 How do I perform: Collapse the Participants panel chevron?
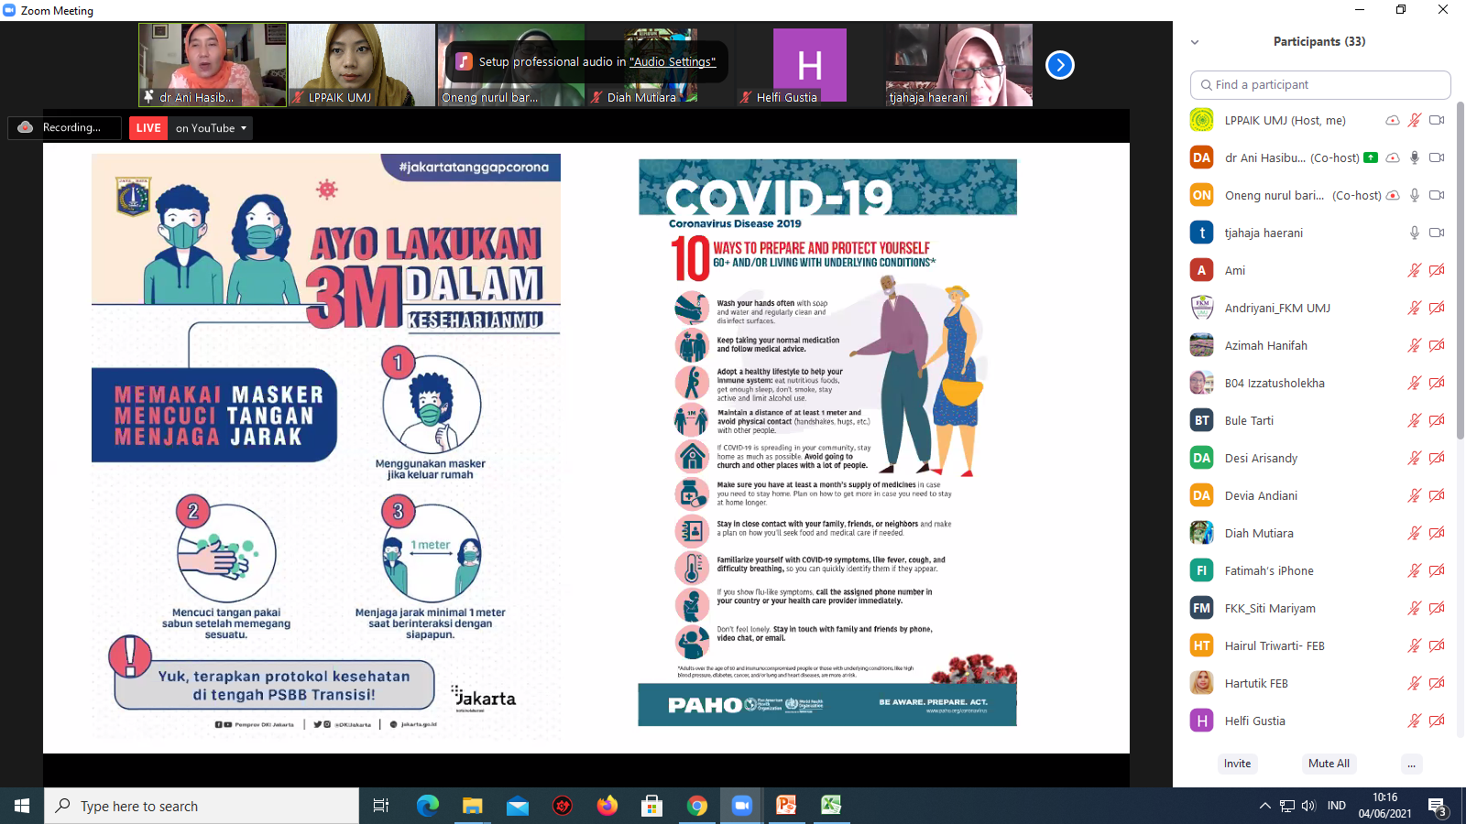tap(1195, 42)
